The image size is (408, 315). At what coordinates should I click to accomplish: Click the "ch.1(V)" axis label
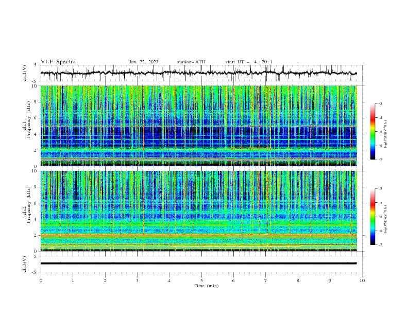click(x=25, y=73)
